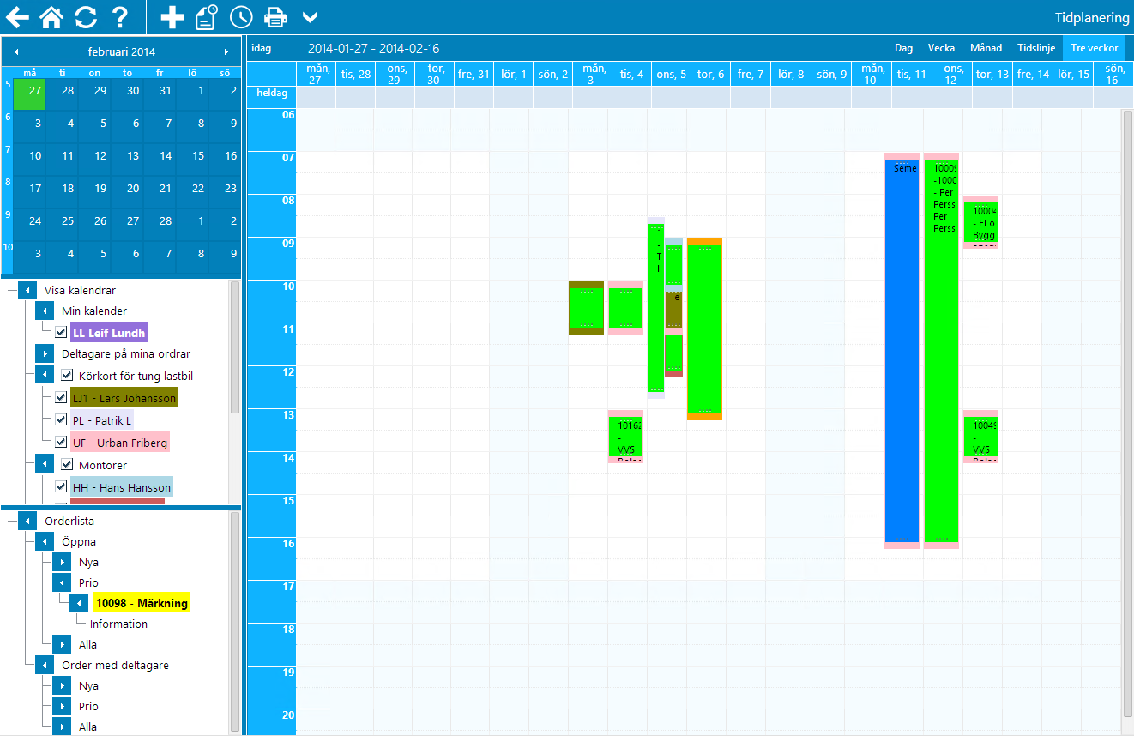Collapse the Visa kalendrar tree node
Image resolution: width=1134 pixels, height=736 pixels.
coord(27,290)
